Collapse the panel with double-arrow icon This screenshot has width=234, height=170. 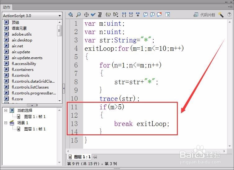coord(226,2)
